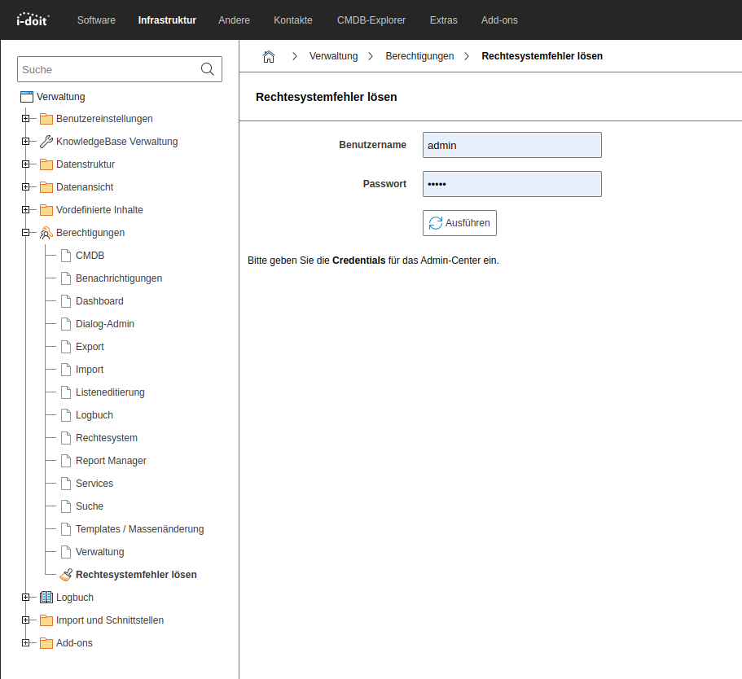Open Rechtesystem in the tree
The image size is (742, 679).
point(107,438)
